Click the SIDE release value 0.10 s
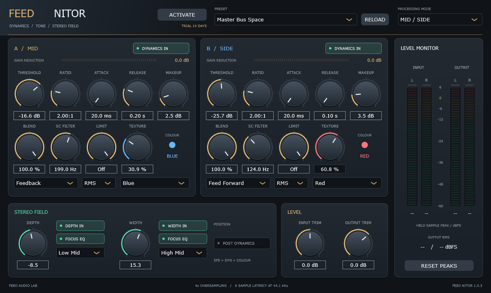This screenshot has width=491, height=293. (330, 116)
